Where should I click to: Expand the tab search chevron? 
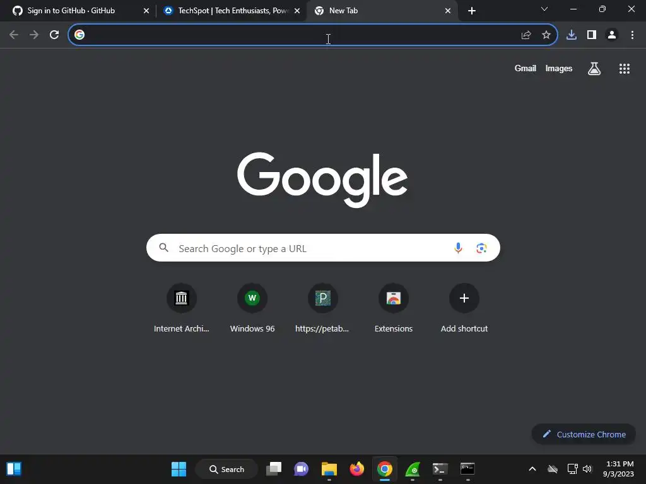[x=544, y=9]
